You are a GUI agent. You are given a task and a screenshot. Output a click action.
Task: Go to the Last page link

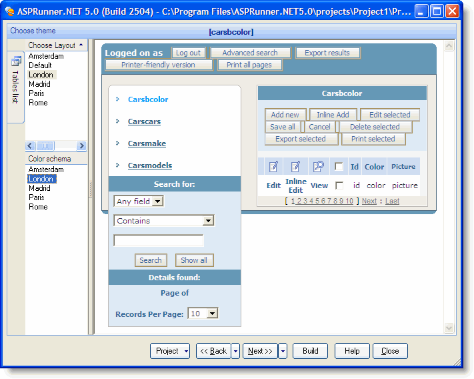[x=393, y=201]
